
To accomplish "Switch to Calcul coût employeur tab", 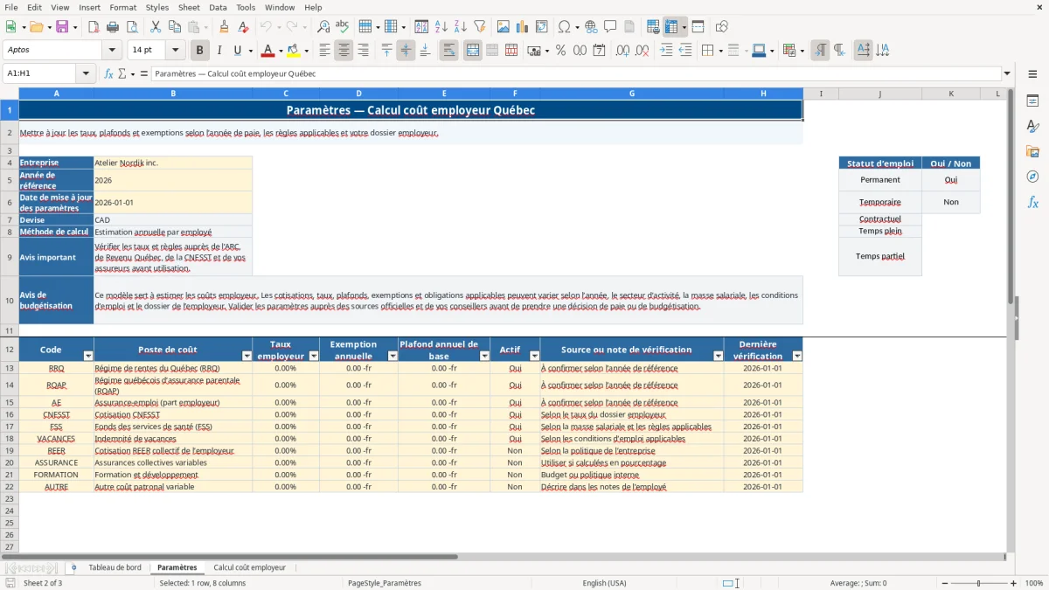I will coord(250,567).
